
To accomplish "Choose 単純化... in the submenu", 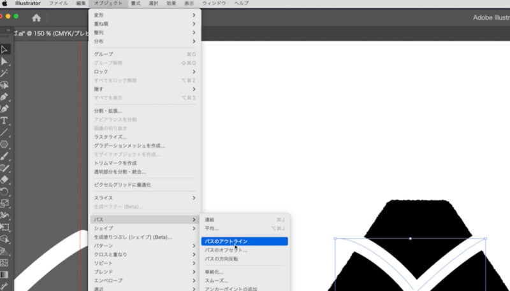I will click(245, 272).
